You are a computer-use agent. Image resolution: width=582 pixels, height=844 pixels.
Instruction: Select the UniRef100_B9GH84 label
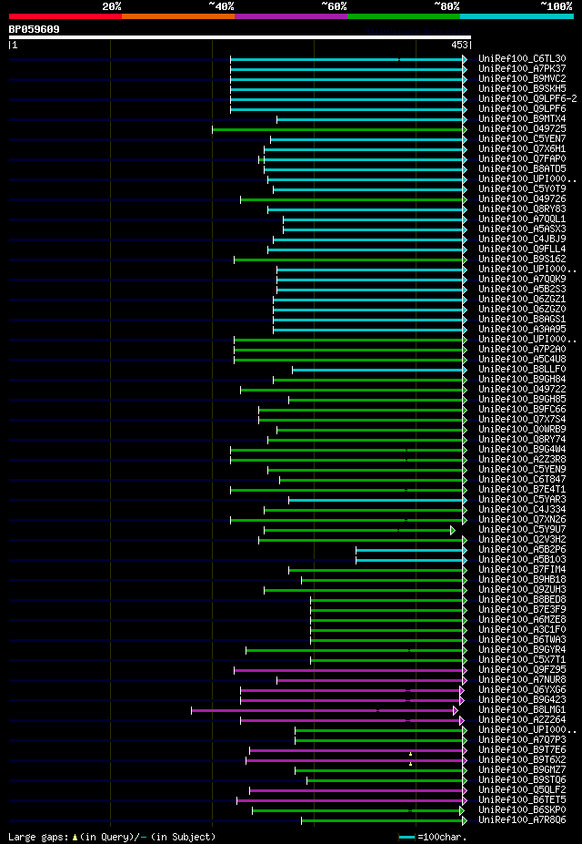[x=522, y=380]
